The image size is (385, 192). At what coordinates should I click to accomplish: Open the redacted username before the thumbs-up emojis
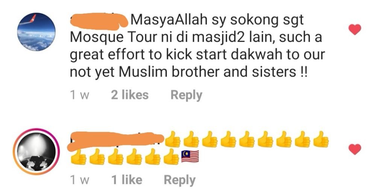(x=116, y=141)
